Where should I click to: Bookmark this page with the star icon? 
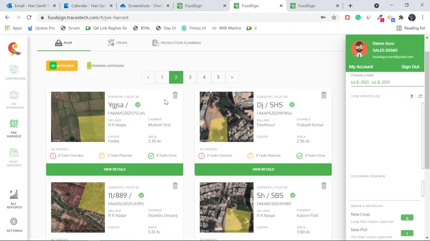tap(334, 18)
